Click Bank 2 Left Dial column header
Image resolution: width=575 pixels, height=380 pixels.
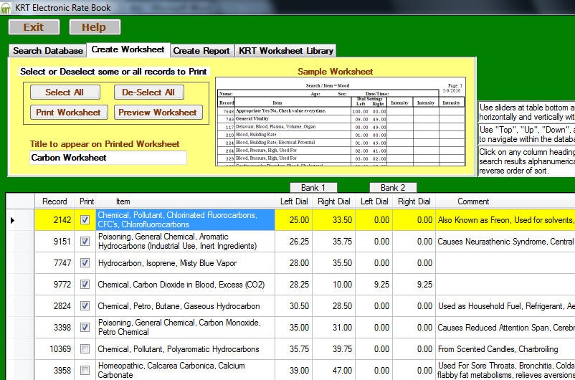point(374,201)
